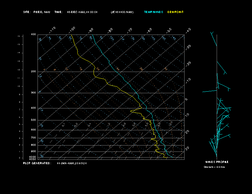Click the -40 temperature label at top right
The image size is (252, 194).
[x=188, y=30]
